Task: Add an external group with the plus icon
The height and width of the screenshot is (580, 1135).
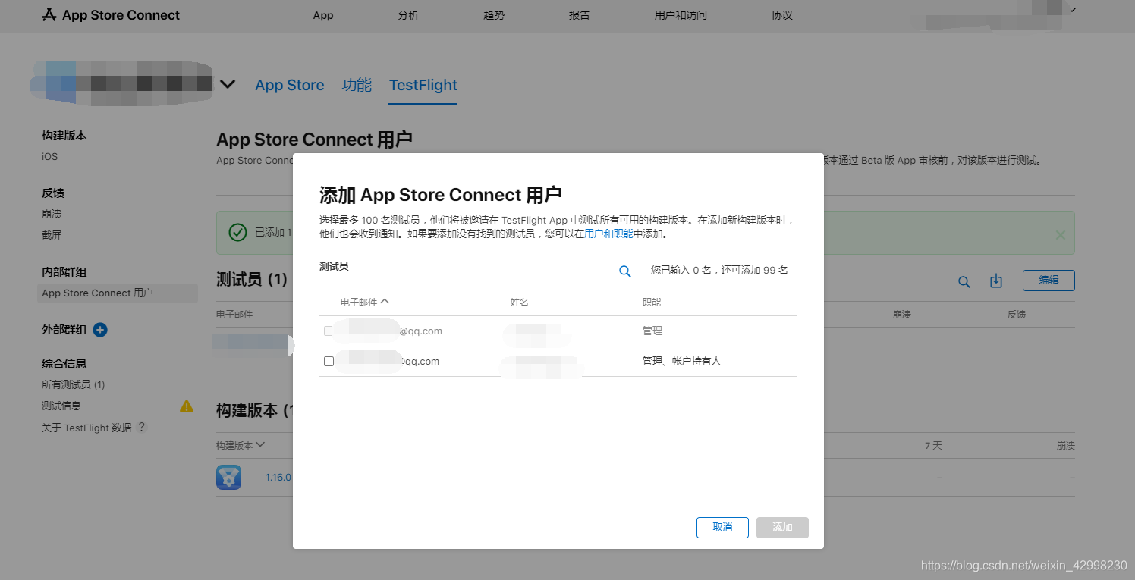Action: tap(100, 330)
